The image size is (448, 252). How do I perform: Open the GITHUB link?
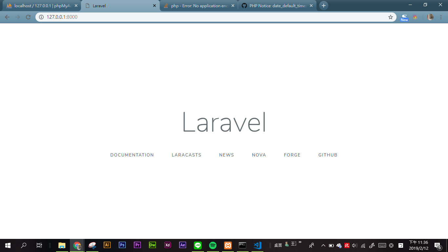[x=328, y=155]
